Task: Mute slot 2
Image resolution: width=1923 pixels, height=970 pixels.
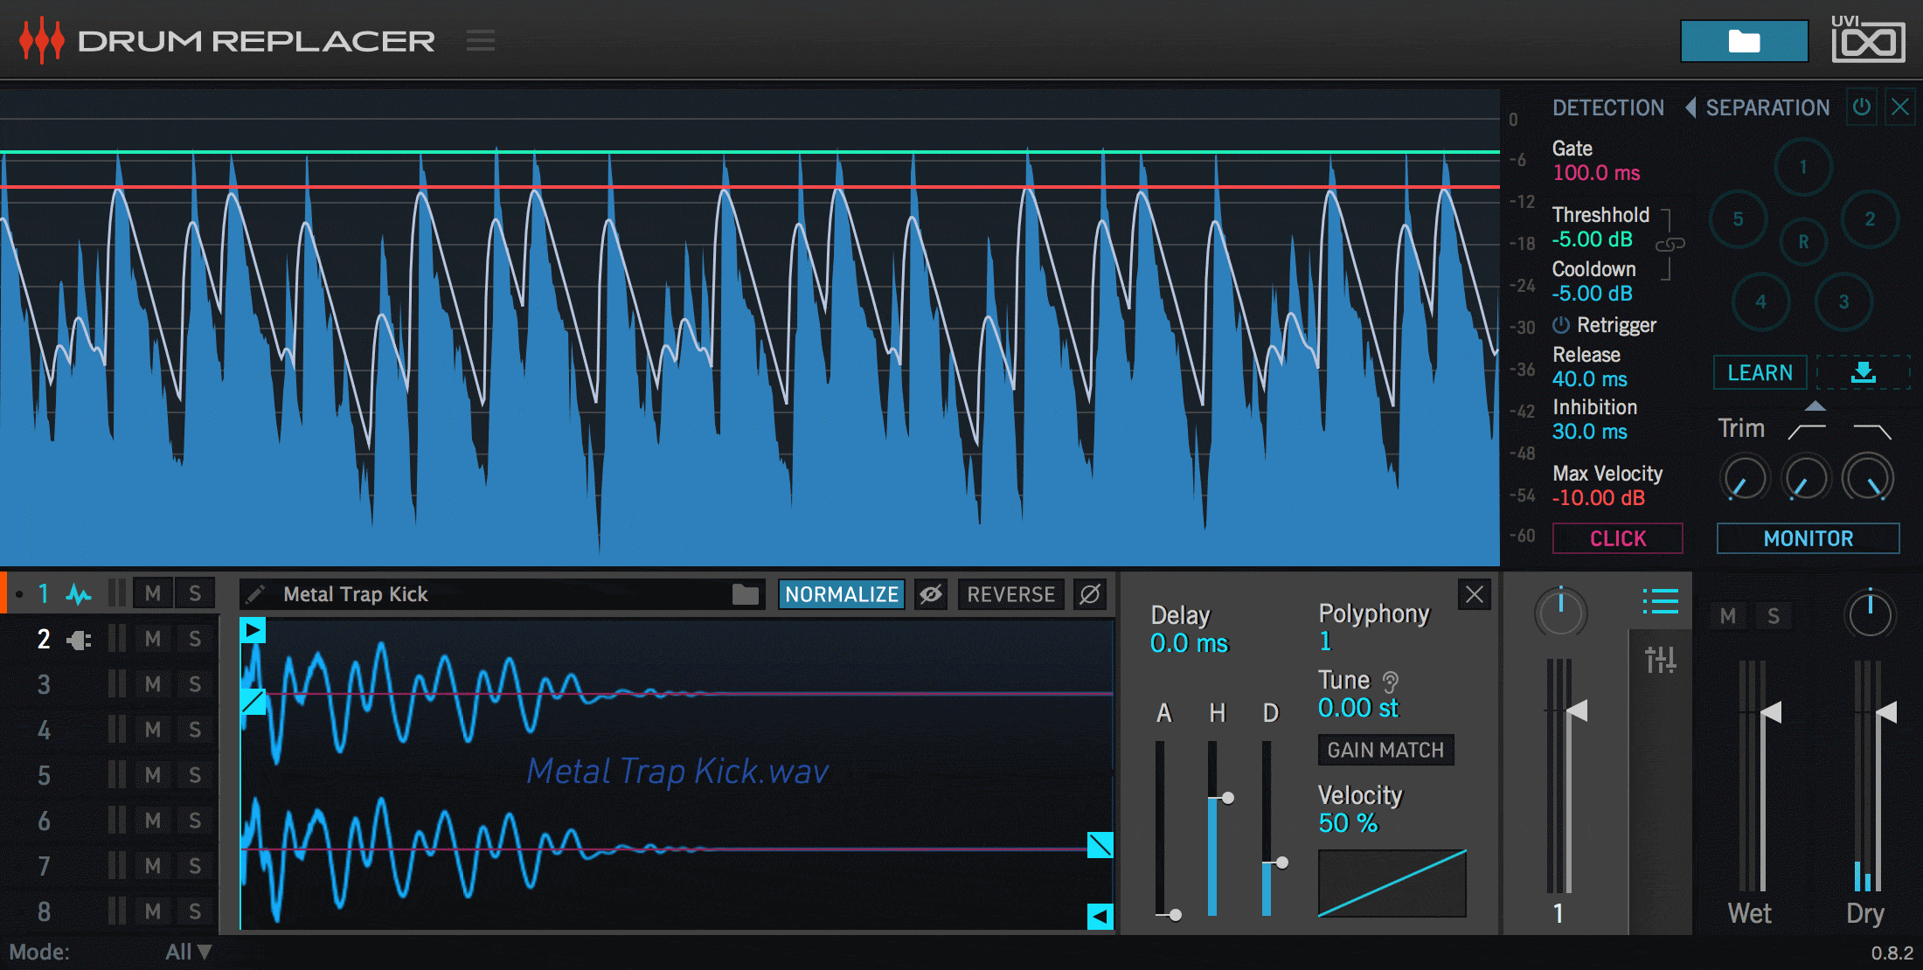Action: point(153,640)
